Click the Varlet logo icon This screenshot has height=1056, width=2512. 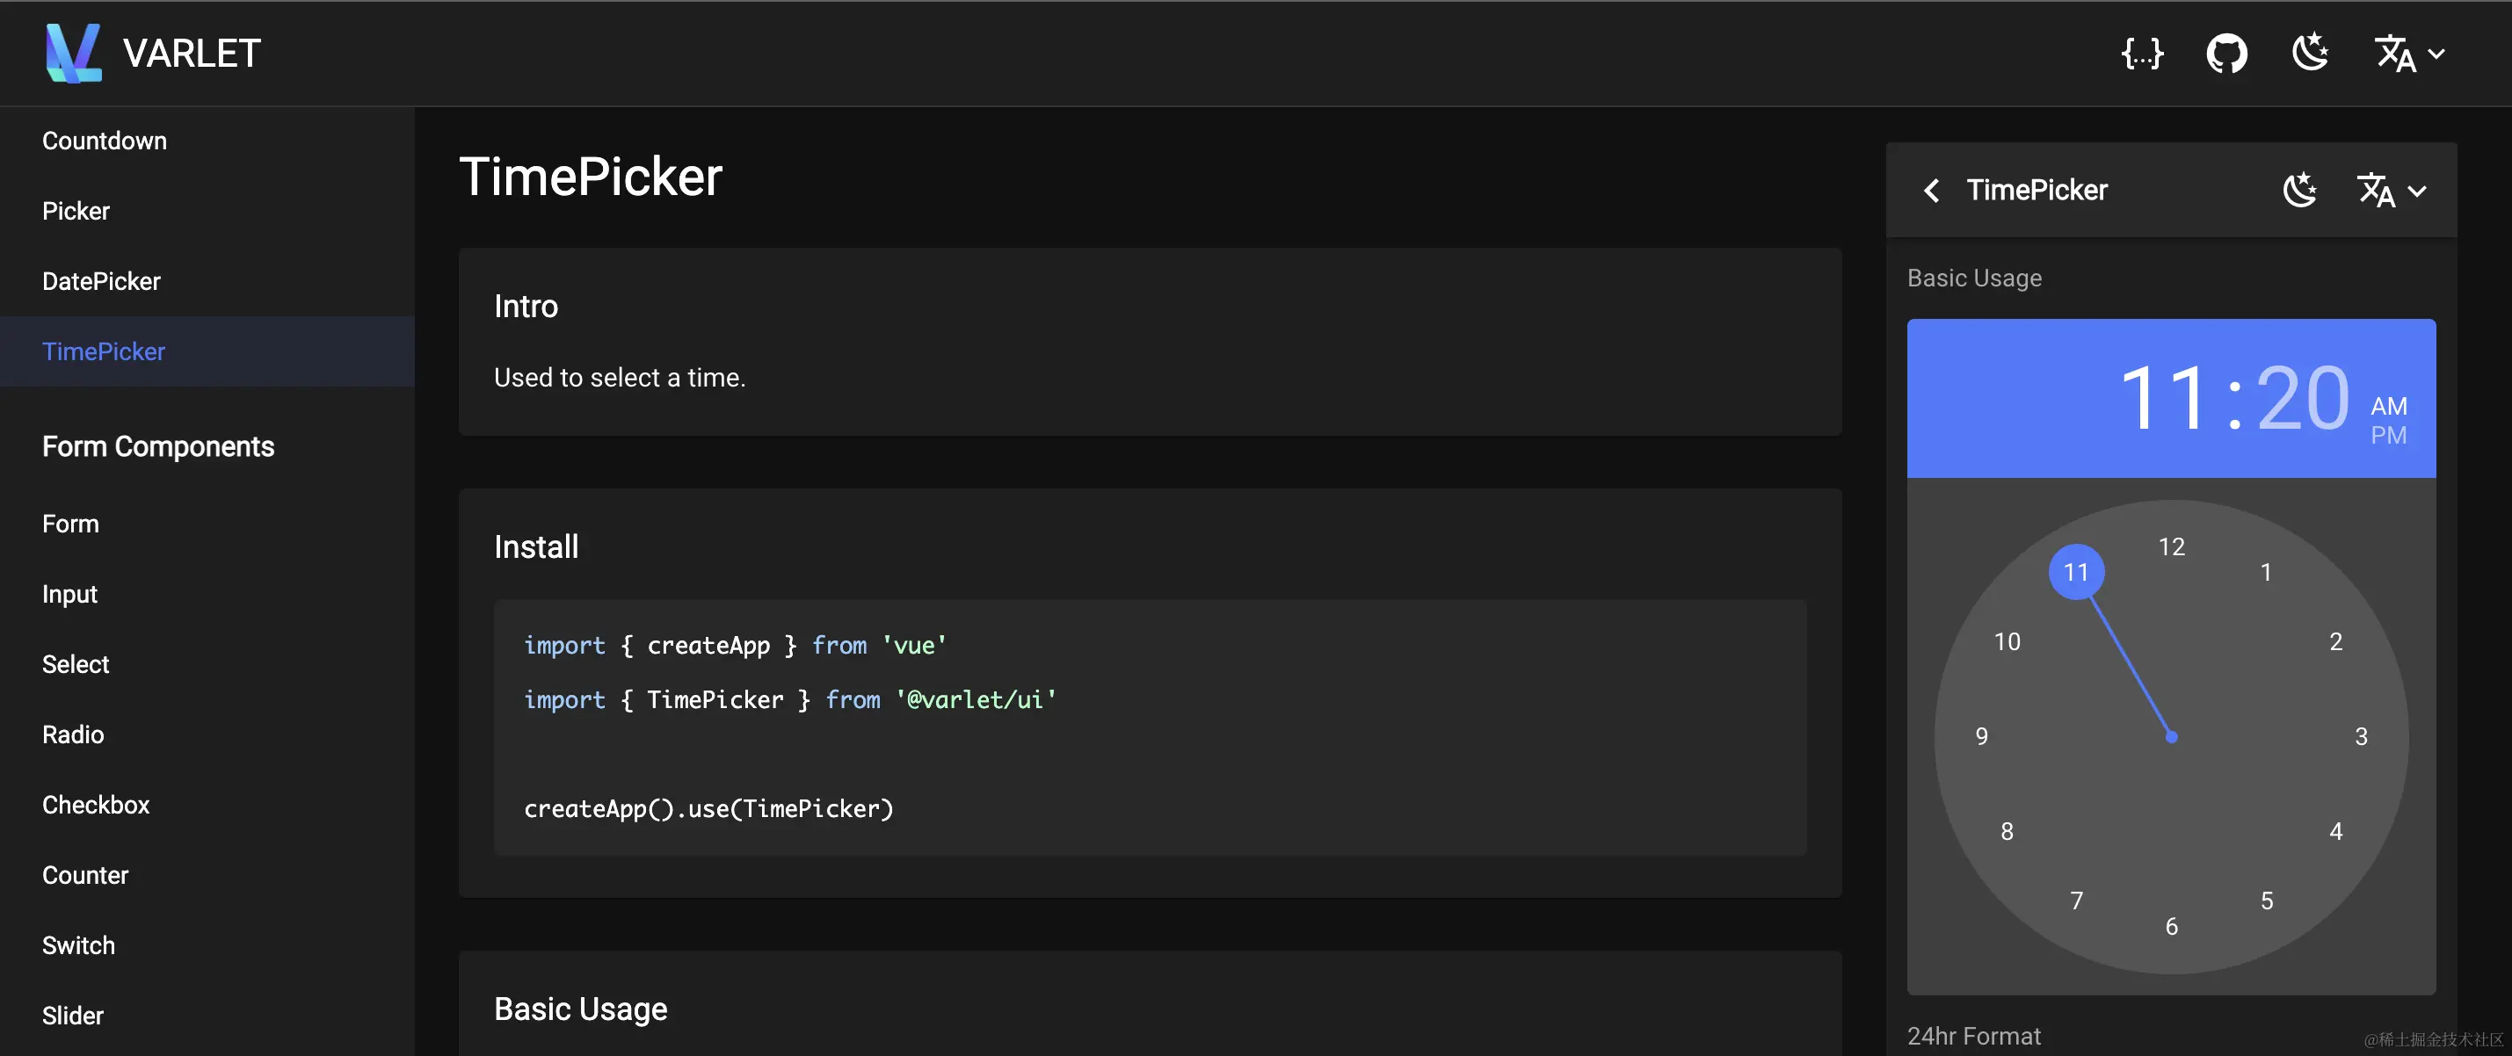(x=73, y=53)
